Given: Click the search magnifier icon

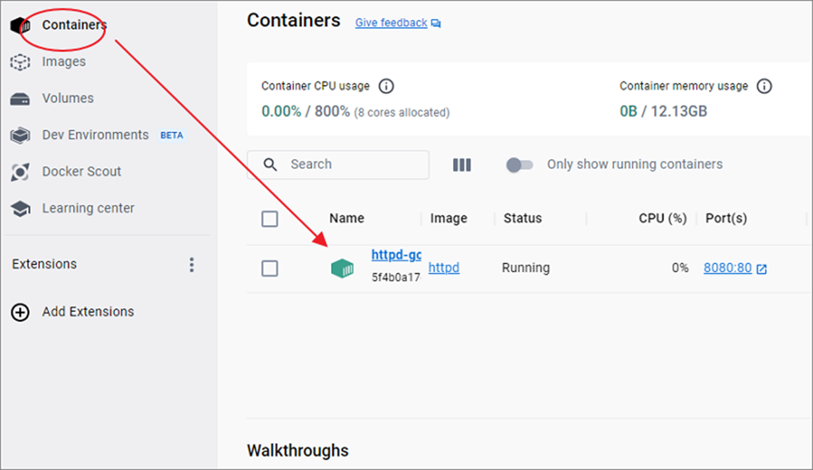Looking at the screenshot, I should [x=270, y=164].
